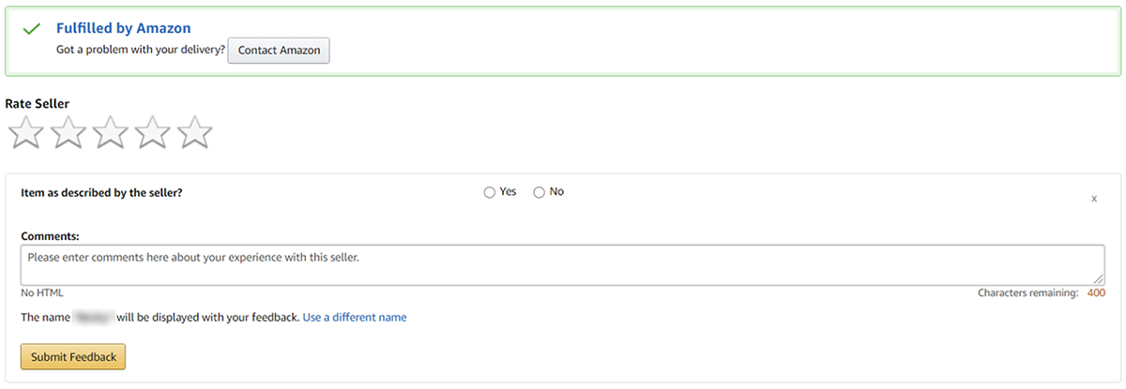Click the Fulfilled by Amazon heading
This screenshot has width=1126, height=389.
(x=123, y=28)
